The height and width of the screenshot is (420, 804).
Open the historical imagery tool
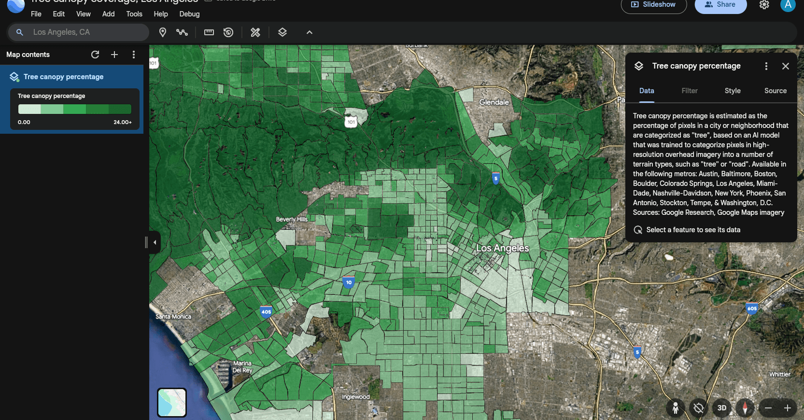[228, 32]
